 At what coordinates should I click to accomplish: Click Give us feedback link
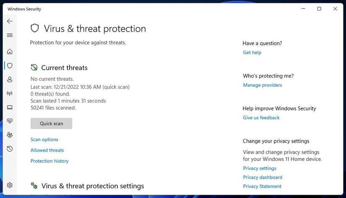coord(261,118)
